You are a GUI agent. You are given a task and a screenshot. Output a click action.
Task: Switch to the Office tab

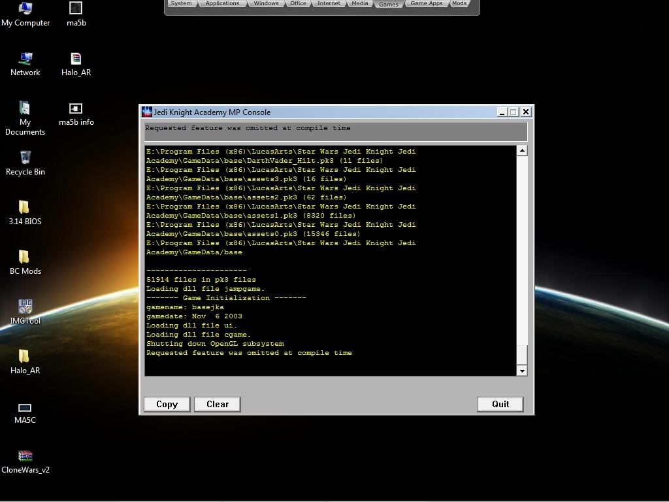tap(298, 3)
